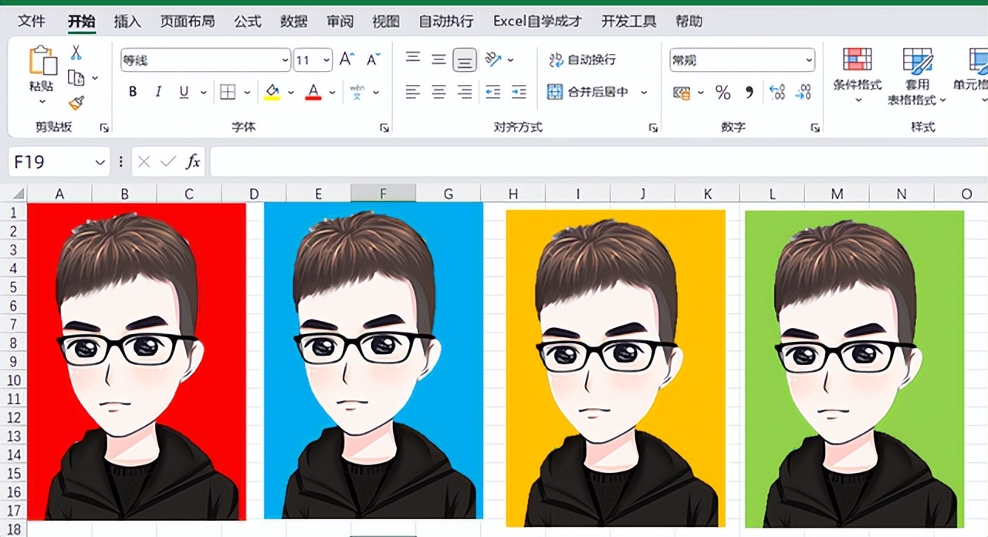988x537 pixels.
Task: Open font settings dialog launcher
Action: pyautogui.click(x=384, y=127)
